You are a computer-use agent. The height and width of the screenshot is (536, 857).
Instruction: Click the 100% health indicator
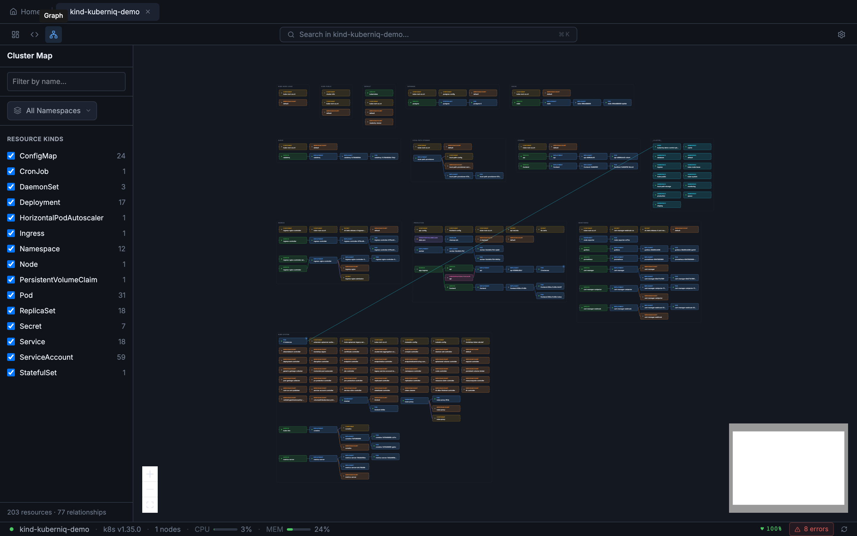point(771,529)
